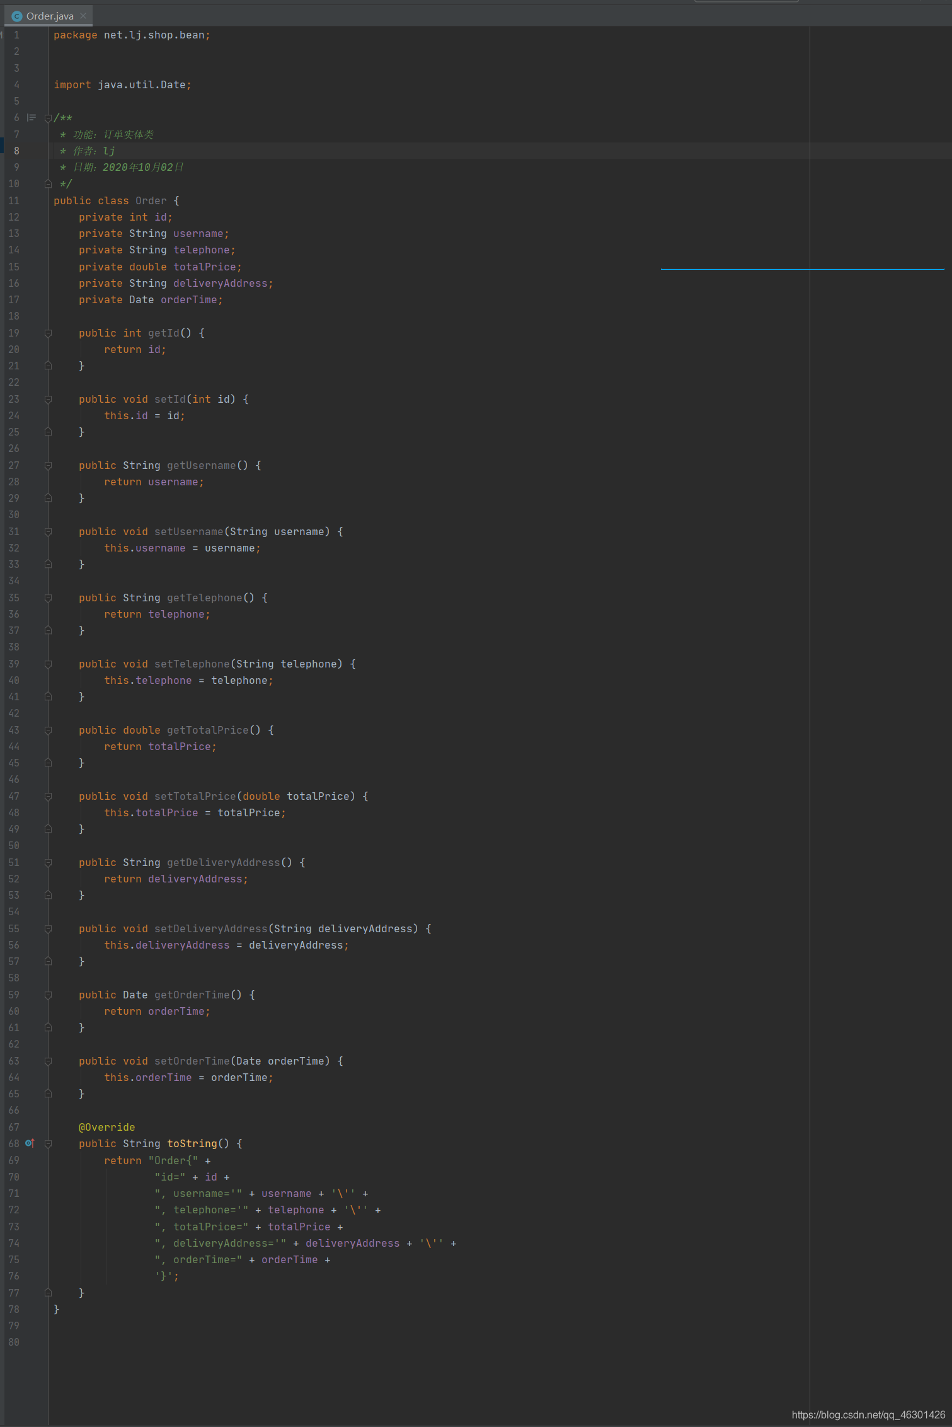Click the package name net.lj.shop.bean

154,35
